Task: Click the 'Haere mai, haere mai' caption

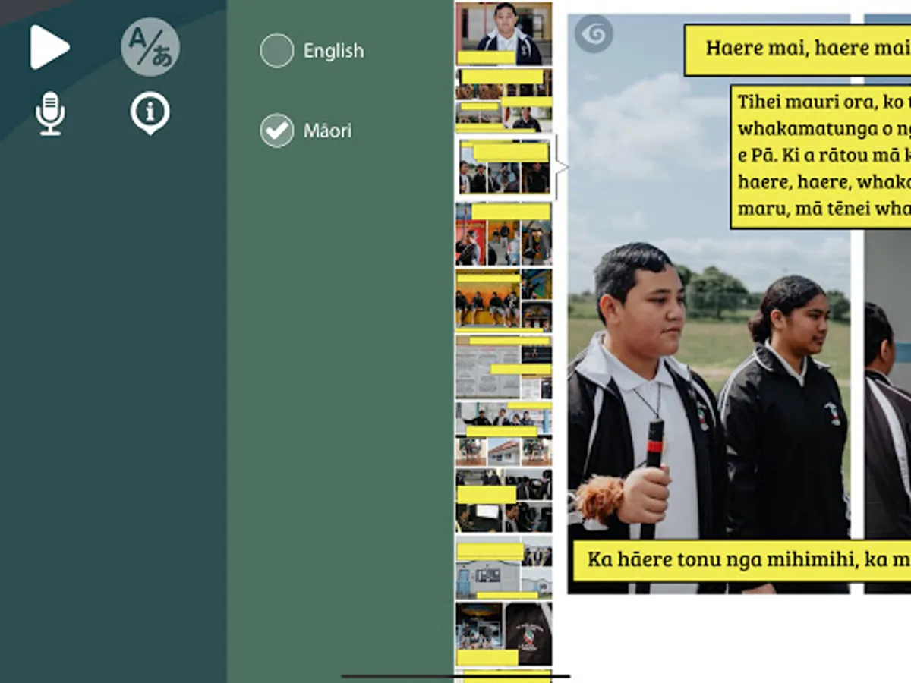Action: pos(797,49)
